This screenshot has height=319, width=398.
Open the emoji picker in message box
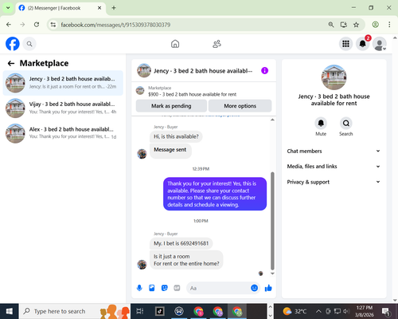click(x=254, y=288)
